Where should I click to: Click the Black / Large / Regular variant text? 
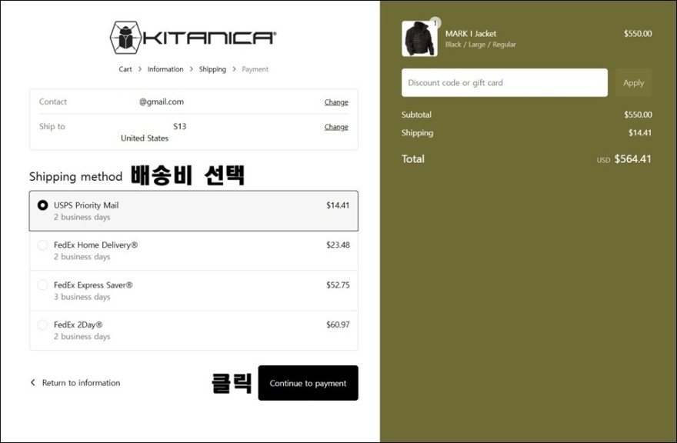(481, 45)
